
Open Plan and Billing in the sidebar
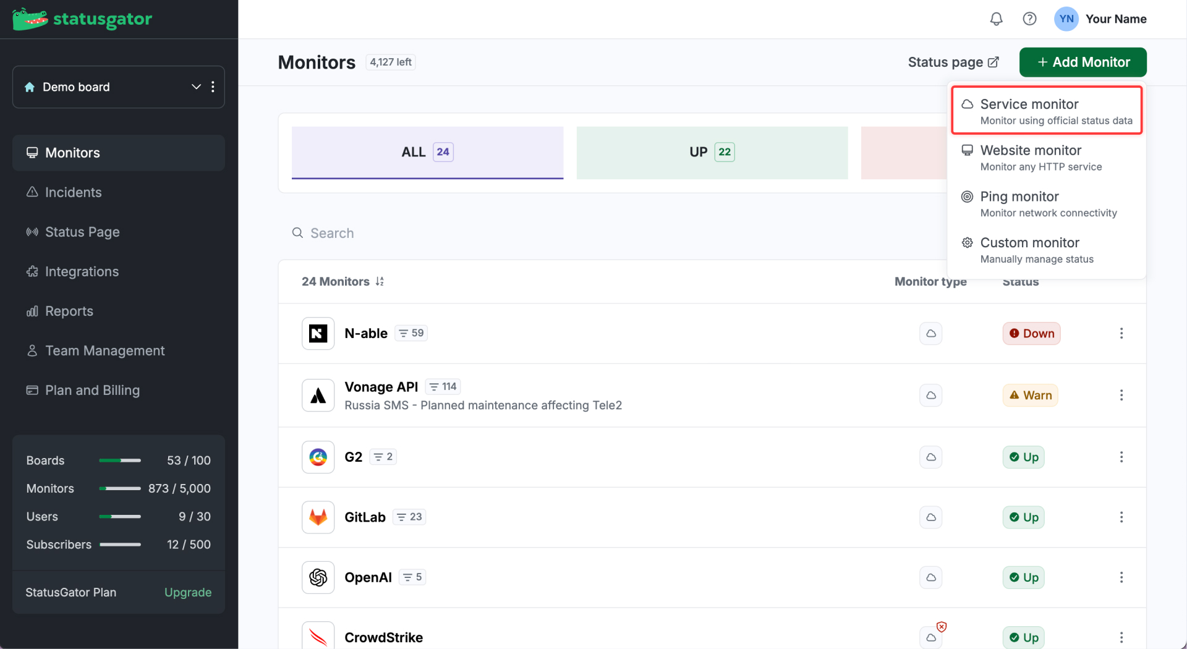(x=119, y=390)
